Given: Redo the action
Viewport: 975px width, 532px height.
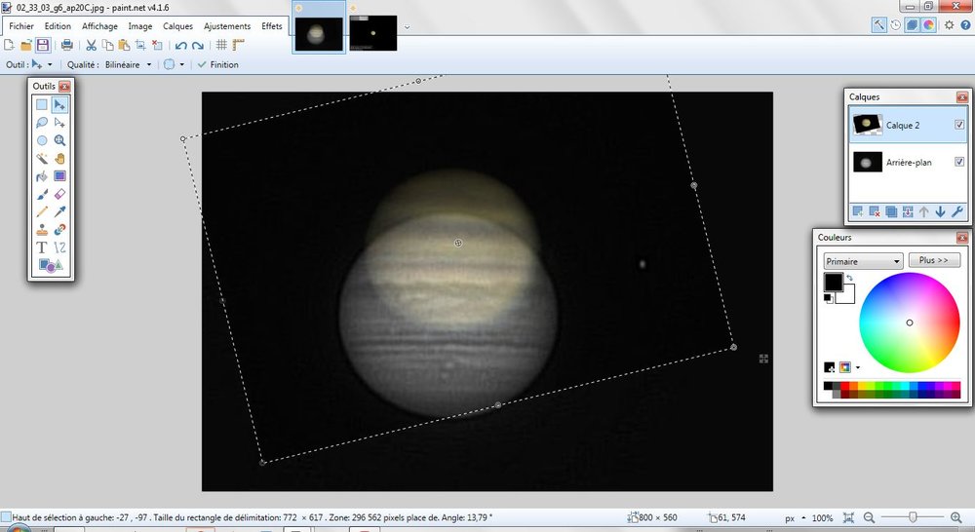Looking at the screenshot, I should pyautogui.click(x=198, y=45).
